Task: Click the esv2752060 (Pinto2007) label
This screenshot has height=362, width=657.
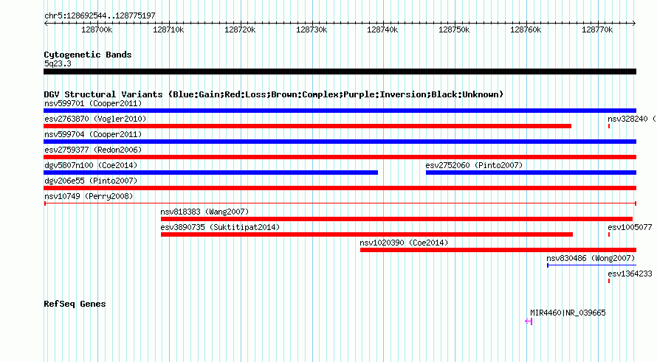Action: (475, 165)
